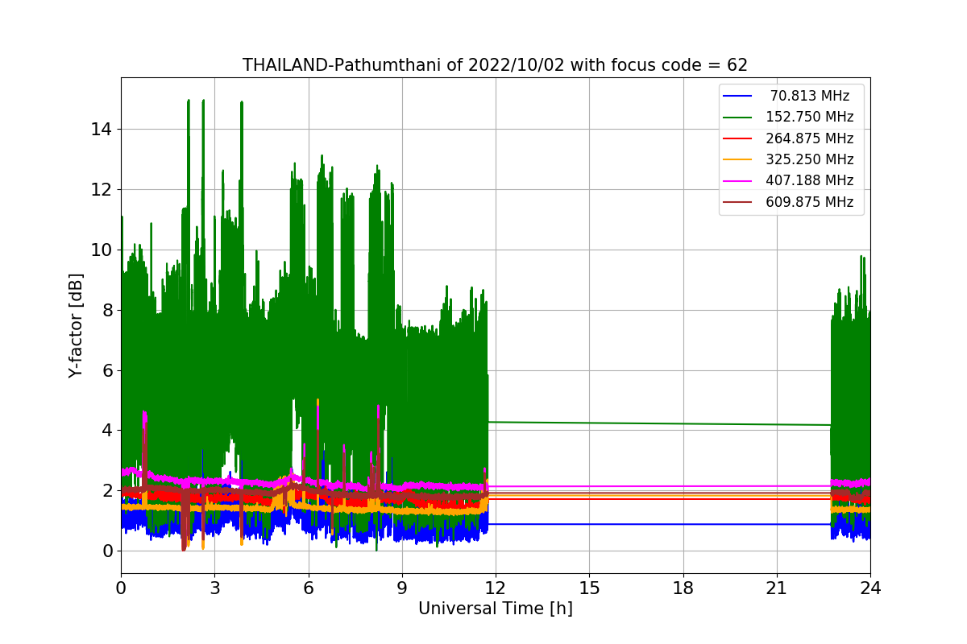This screenshot has width=967, height=644.
Task: Select the 70.813 MHz legend entry
Action: coord(786,96)
